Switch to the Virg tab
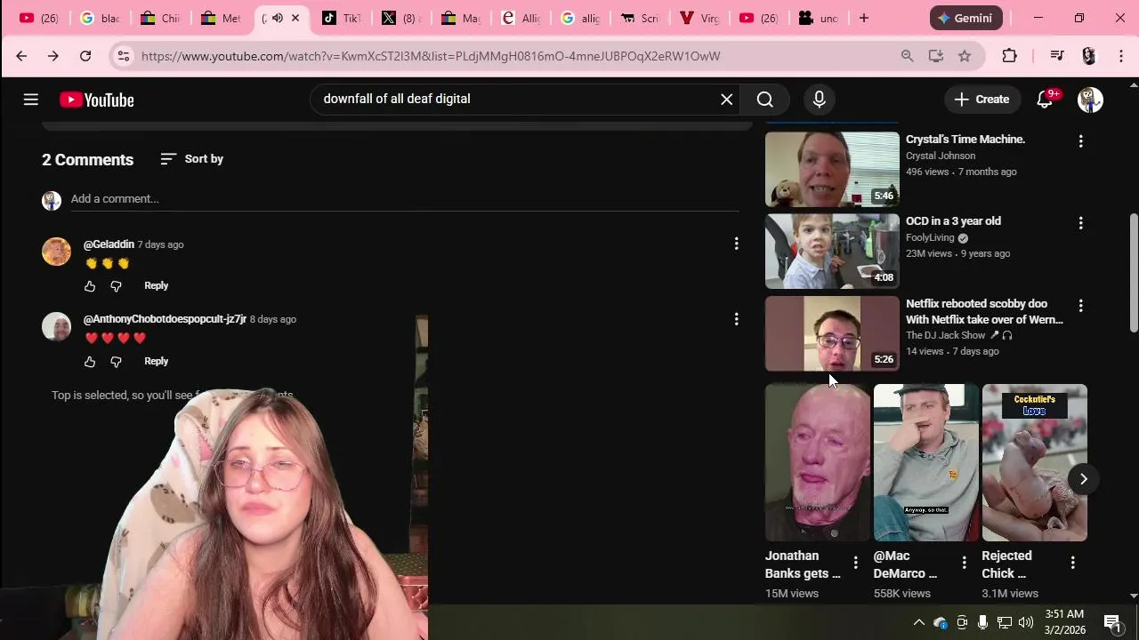Image resolution: width=1139 pixels, height=640 pixels. (x=699, y=18)
